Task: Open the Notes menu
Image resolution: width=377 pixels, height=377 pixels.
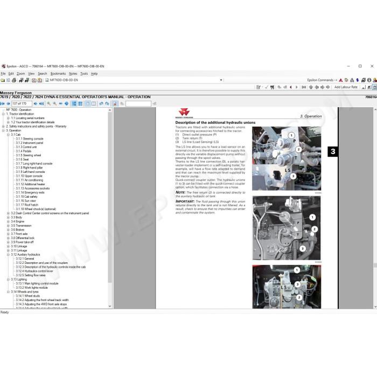Action: coord(73,74)
